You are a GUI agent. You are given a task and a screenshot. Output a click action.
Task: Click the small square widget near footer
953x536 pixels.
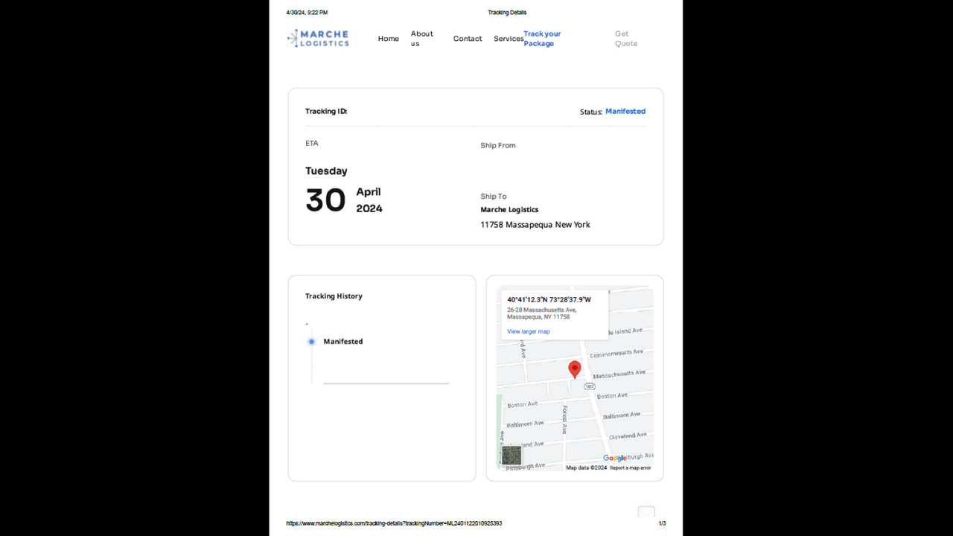(x=646, y=512)
